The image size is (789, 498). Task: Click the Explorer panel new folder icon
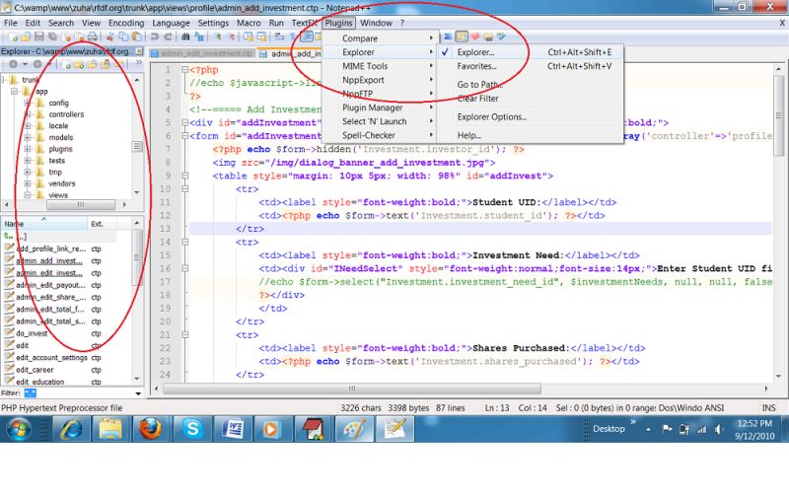79,64
